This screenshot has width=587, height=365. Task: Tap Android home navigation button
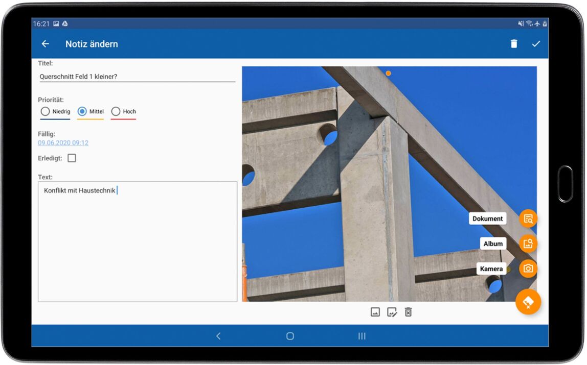coord(290,336)
